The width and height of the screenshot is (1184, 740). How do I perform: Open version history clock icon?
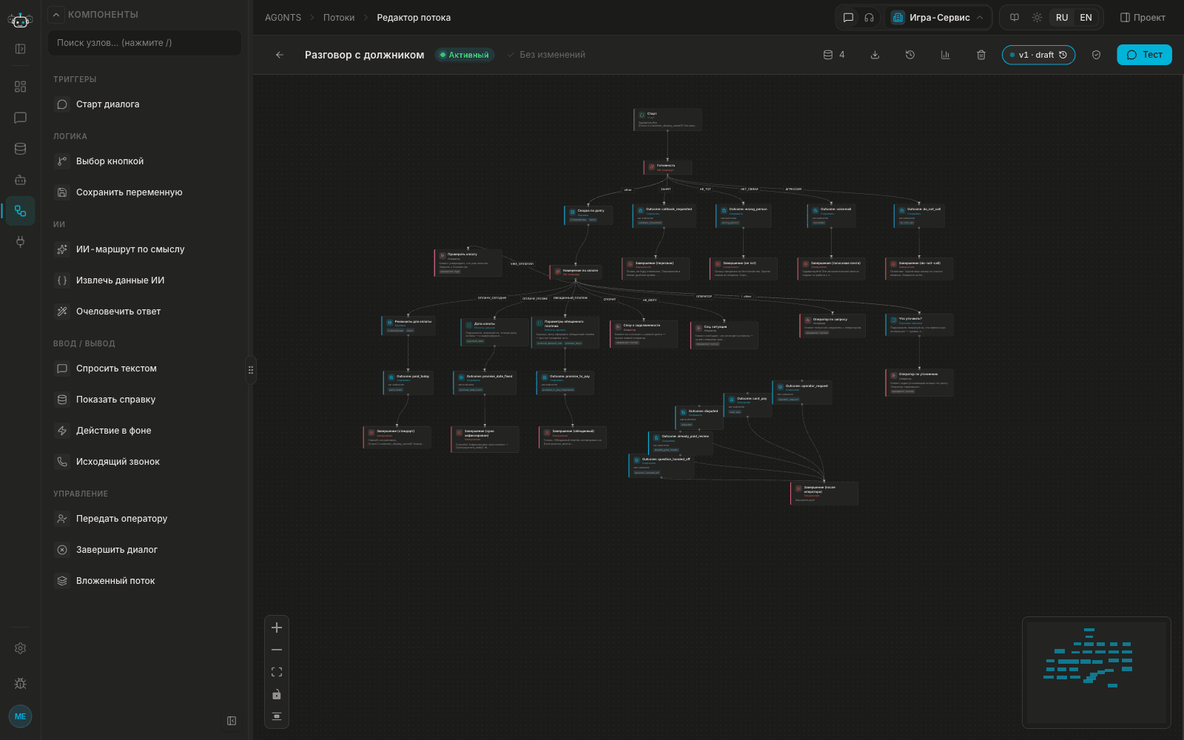pos(910,55)
